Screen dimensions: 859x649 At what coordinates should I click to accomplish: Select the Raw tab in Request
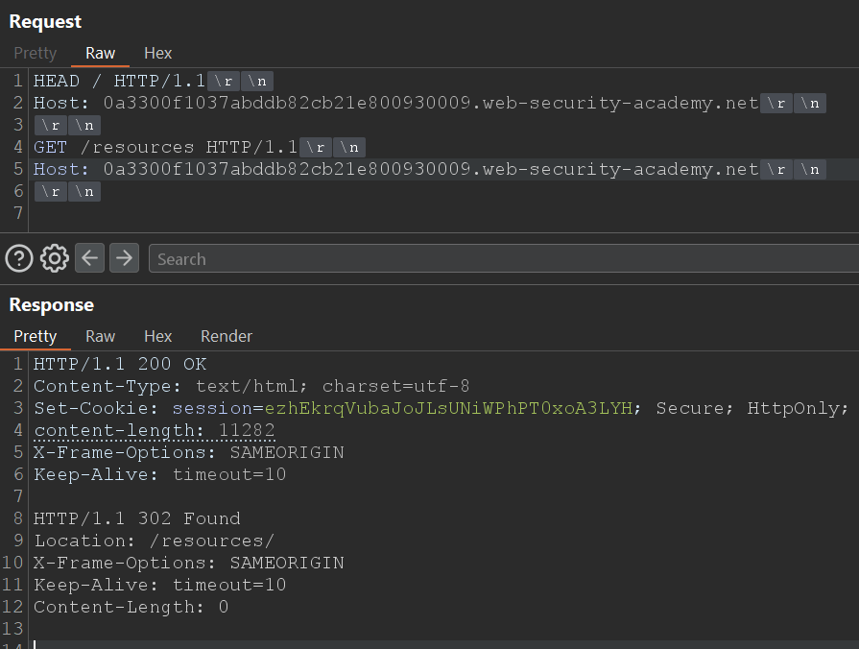click(100, 53)
